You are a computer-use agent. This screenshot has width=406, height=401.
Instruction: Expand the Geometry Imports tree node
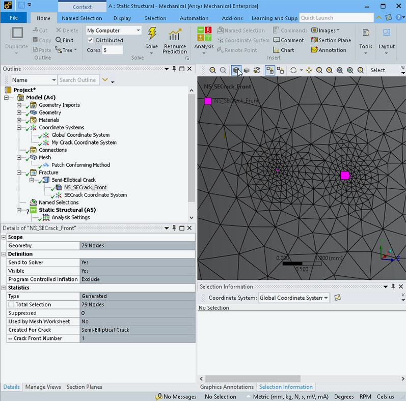pyautogui.click(x=19, y=105)
